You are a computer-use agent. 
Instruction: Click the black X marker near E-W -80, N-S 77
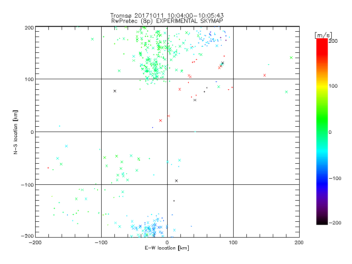pyautogui.click(x=115, y=91)
